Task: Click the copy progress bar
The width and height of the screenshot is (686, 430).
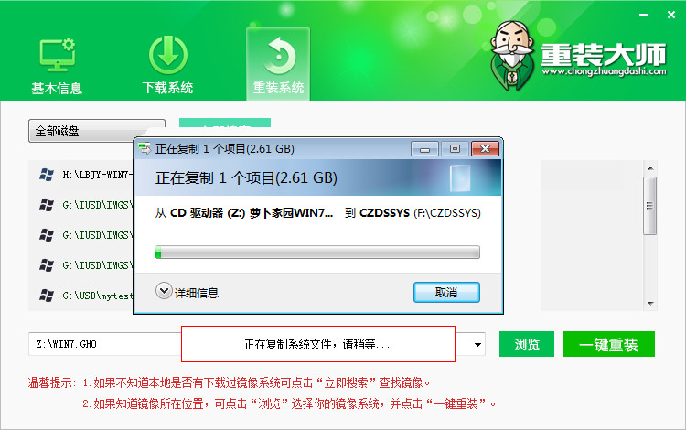Action: [x=317, y=253]
